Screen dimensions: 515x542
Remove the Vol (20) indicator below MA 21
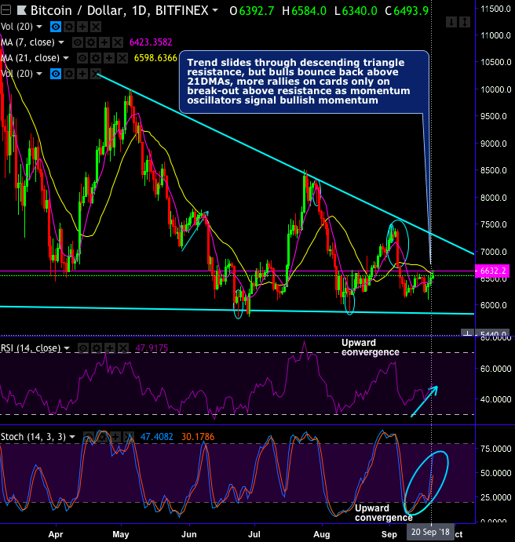click(x=96, y=74)
